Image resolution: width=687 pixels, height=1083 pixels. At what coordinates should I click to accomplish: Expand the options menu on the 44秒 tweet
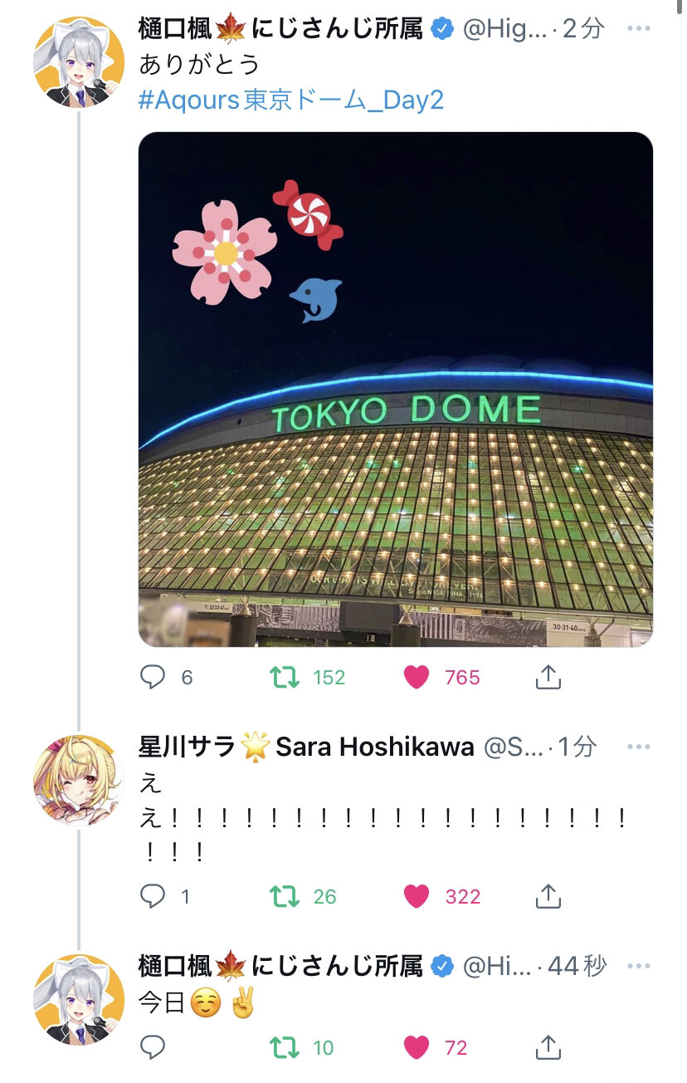pyautogui.click(x=638, y=966)
